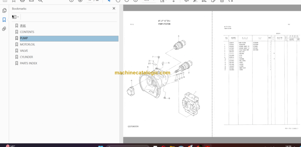Click the star (bookmark file) toolbar icon
Viewport: 301px width, 147px height.
(14, 1)
